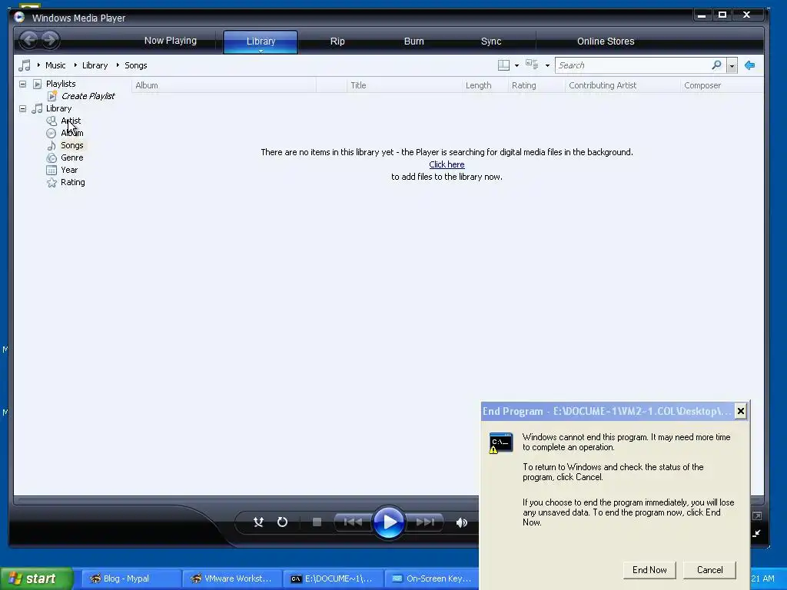Click the Create Playlist icon

click(x=52, y=96)
